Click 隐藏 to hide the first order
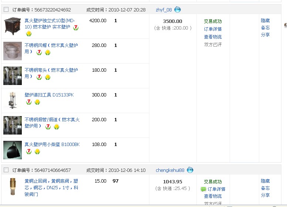This screenshot has height=207, width=287. click(x=265, y=21)
